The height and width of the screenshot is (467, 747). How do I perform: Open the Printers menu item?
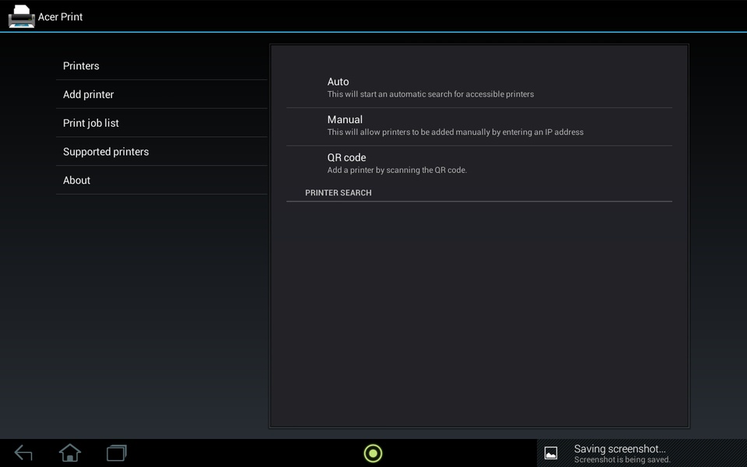[x=162, y=65]
